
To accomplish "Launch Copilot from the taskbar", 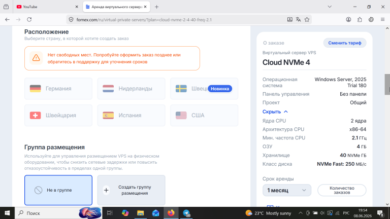I will point(125,213).
